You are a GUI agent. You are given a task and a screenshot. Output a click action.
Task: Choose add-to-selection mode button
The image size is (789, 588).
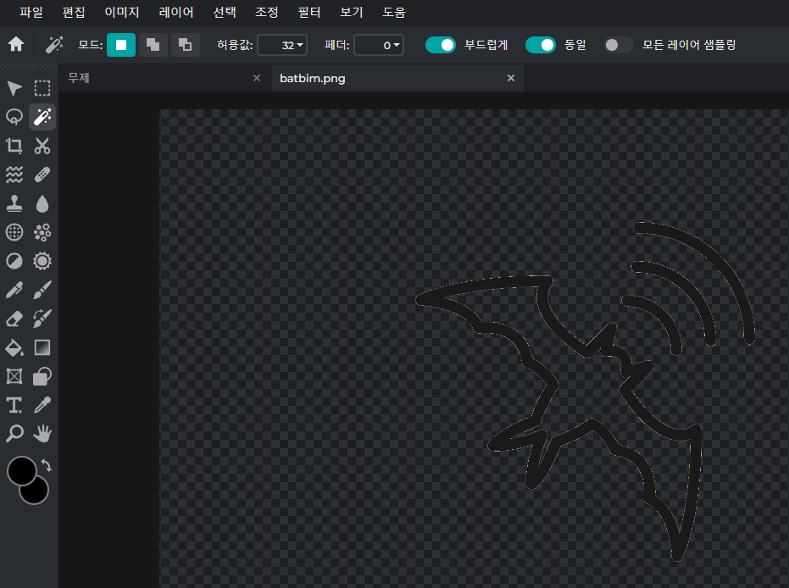pos(153,45)
